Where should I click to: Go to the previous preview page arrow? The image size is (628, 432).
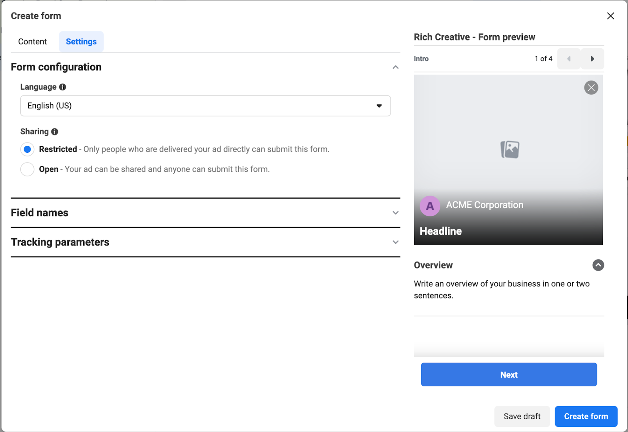click(x=569, y=59)
